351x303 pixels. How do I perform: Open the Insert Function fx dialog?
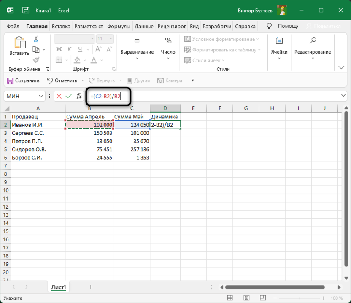[78, 96]
